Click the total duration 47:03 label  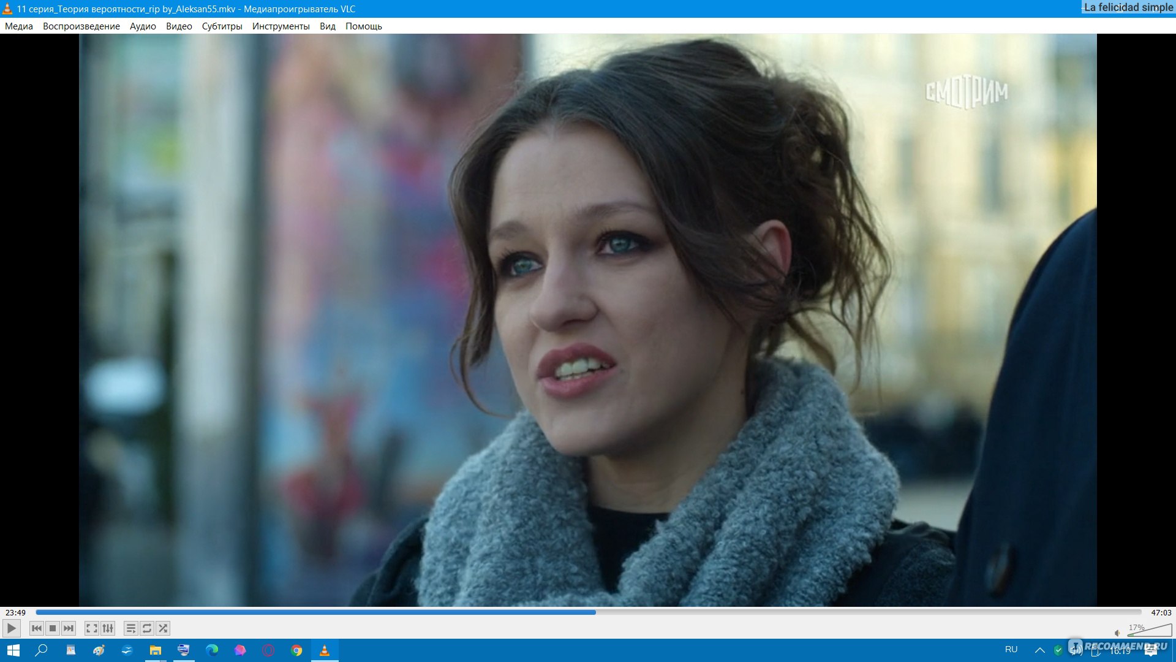[1161, 612]
